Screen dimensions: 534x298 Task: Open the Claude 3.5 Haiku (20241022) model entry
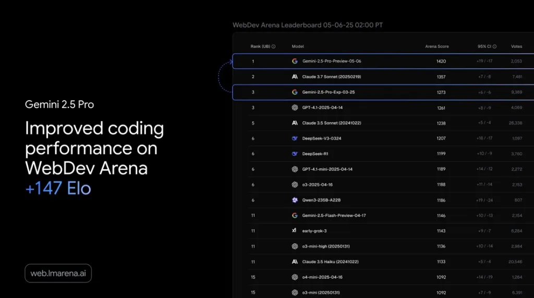coord(330,262)
